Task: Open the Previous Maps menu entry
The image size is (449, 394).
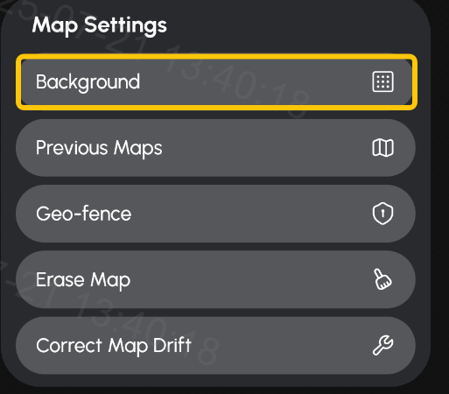Action: pos(215,148)
